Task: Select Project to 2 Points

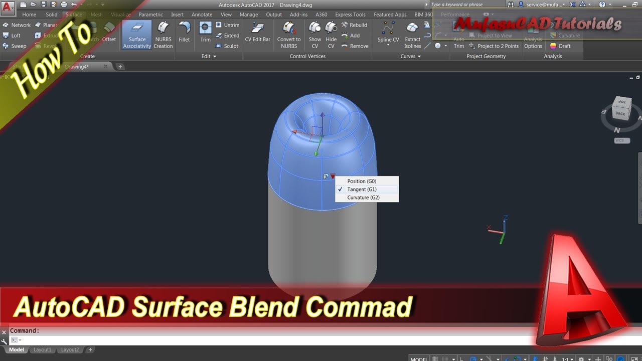Action: click(494, 46)
